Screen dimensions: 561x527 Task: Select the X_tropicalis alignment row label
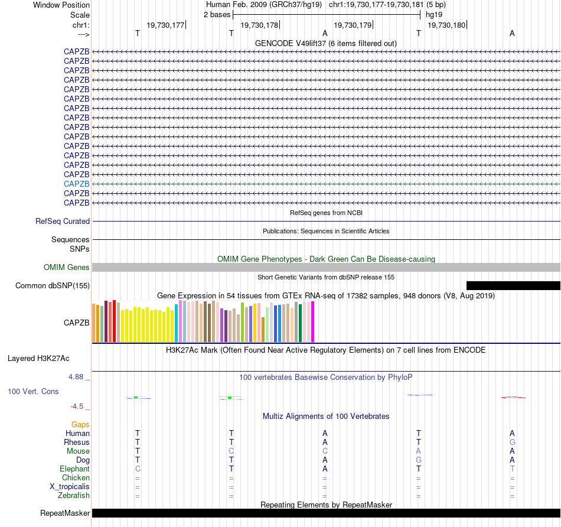[x=70, y=487]
